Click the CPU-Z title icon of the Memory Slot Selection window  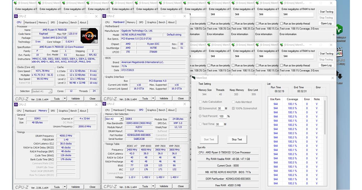tap(104, 104)
